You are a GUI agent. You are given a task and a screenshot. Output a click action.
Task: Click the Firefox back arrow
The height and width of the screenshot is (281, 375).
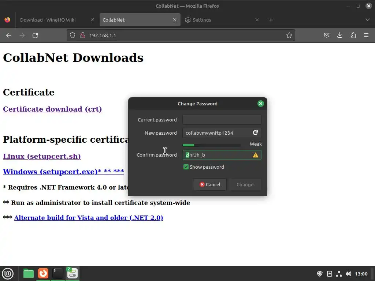coord(9,35)
